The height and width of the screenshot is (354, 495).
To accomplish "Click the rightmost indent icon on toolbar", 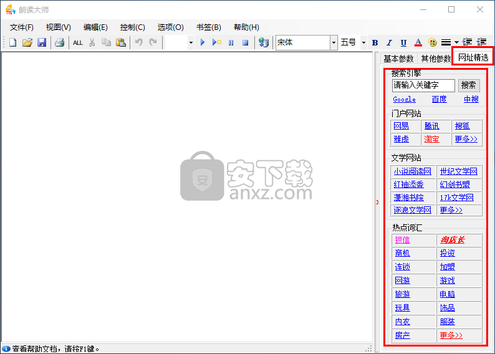I will click(x=482, y=42).
